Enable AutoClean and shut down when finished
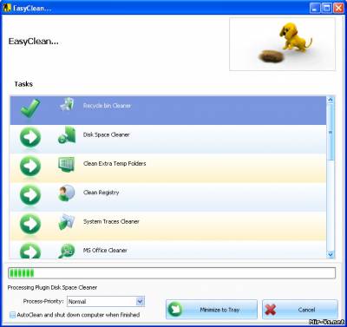 click(x=13, y=315)
